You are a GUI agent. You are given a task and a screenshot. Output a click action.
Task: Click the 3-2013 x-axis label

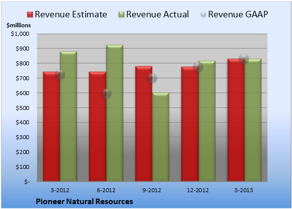244,190
